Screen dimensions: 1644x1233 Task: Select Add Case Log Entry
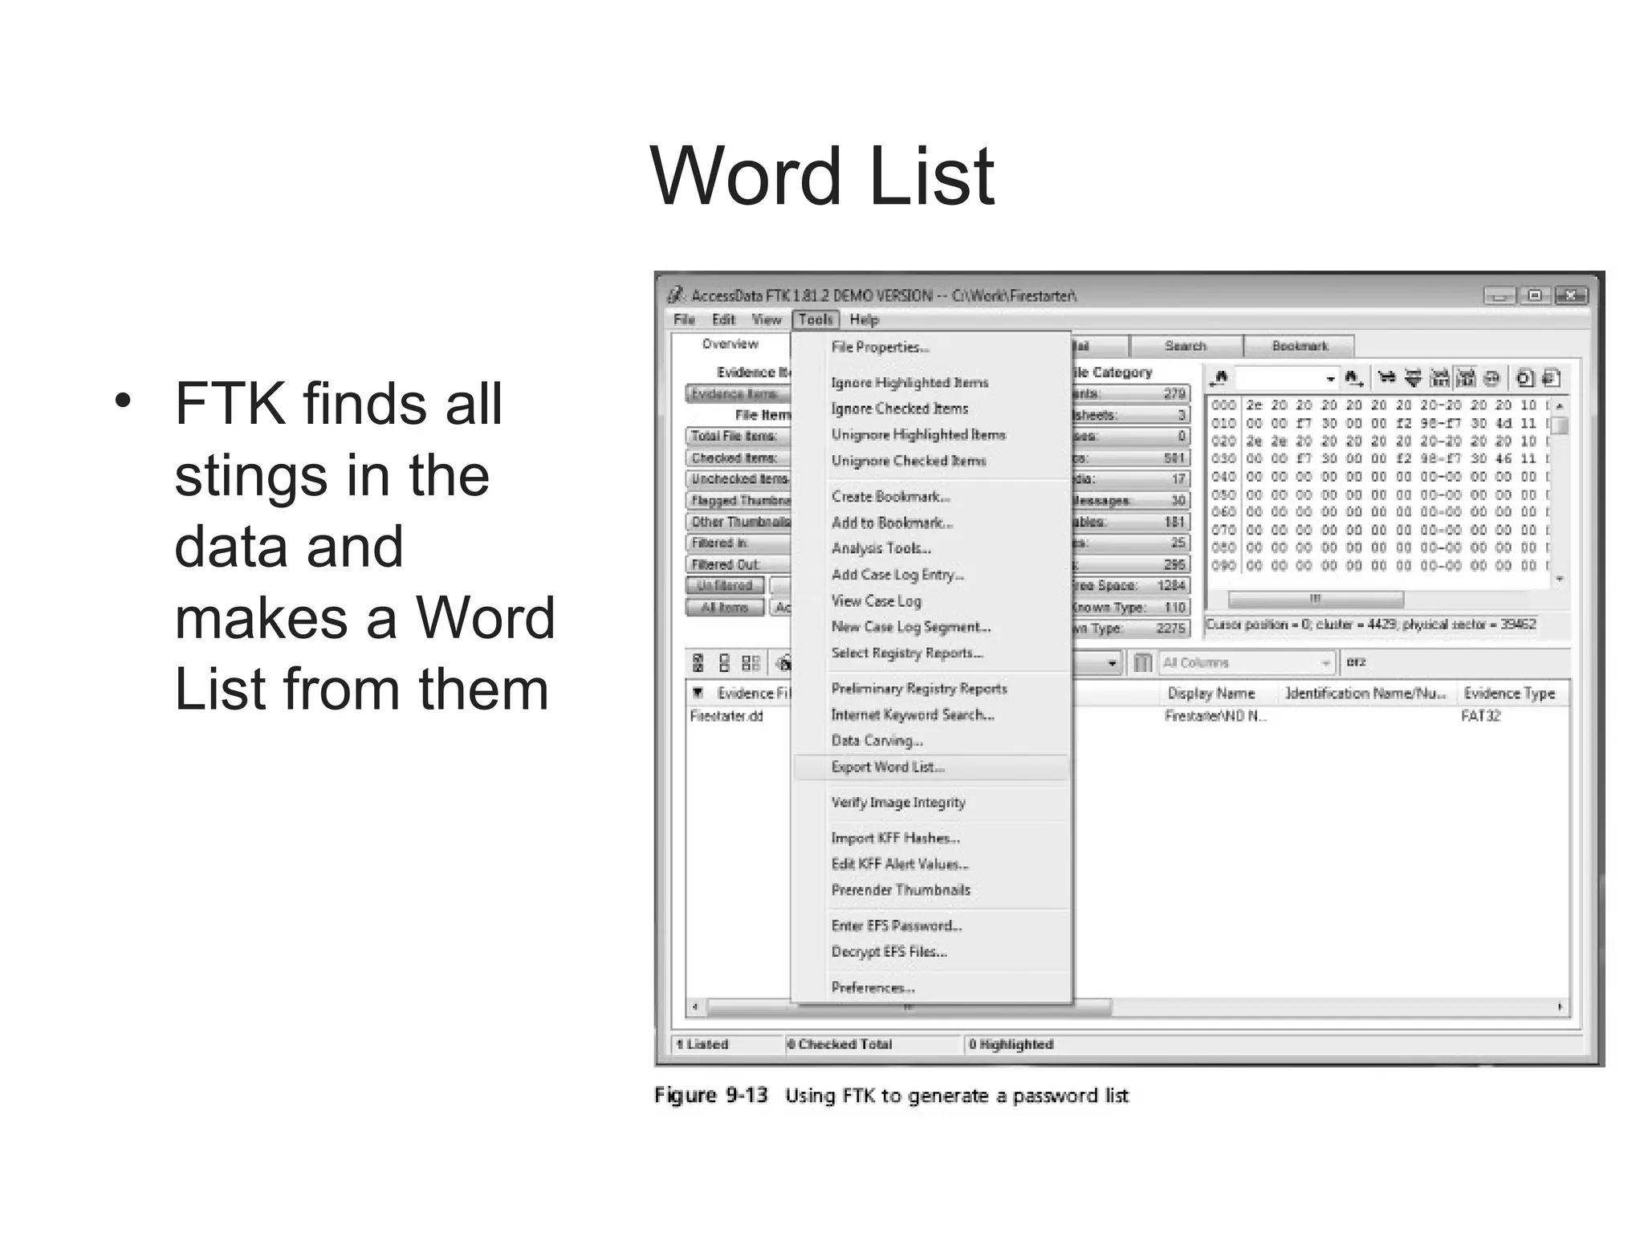(x=931, y=575)
